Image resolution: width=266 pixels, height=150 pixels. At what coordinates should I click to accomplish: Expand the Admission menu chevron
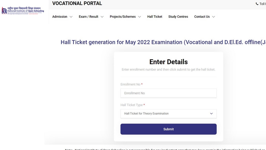tap(71, 17)
